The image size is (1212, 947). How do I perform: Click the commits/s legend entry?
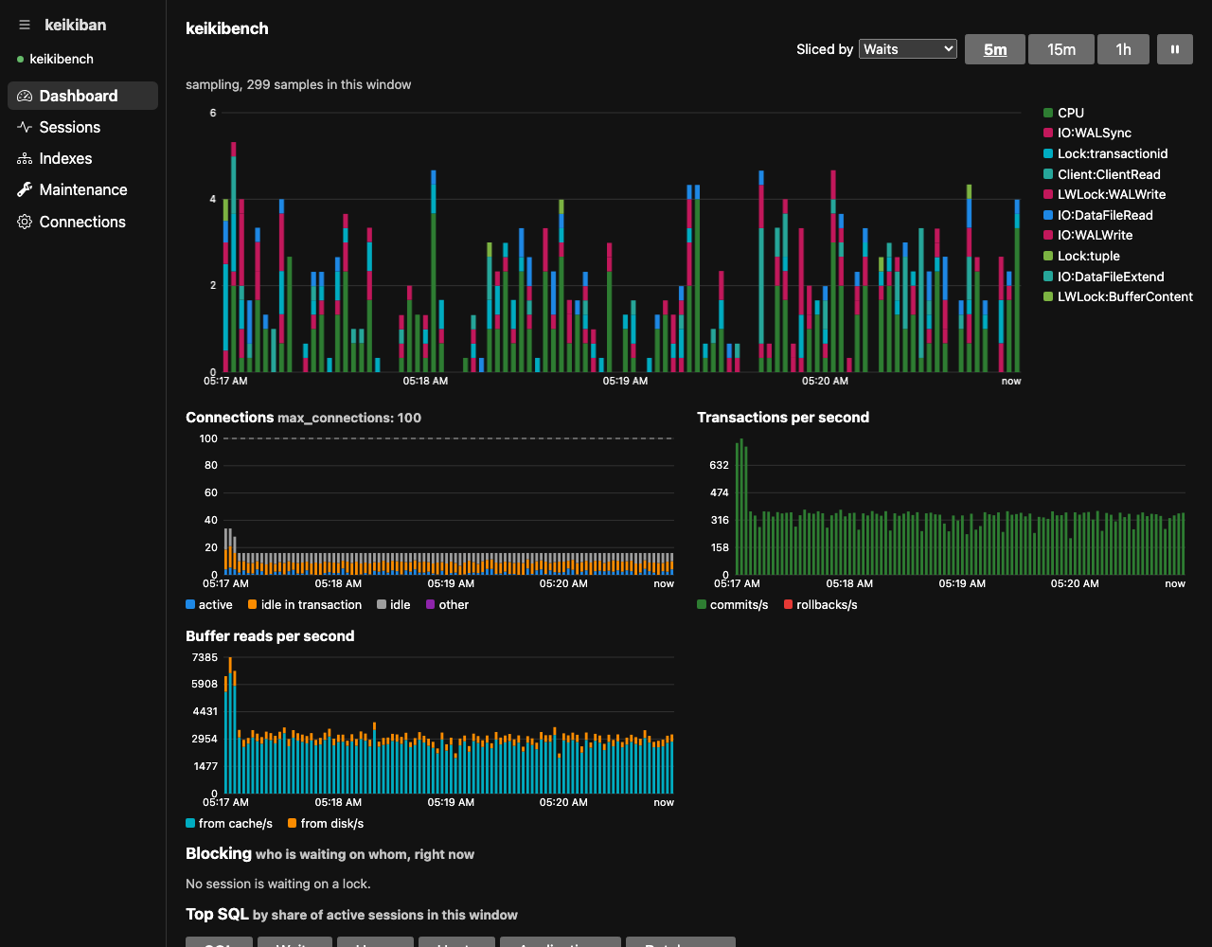733,604
